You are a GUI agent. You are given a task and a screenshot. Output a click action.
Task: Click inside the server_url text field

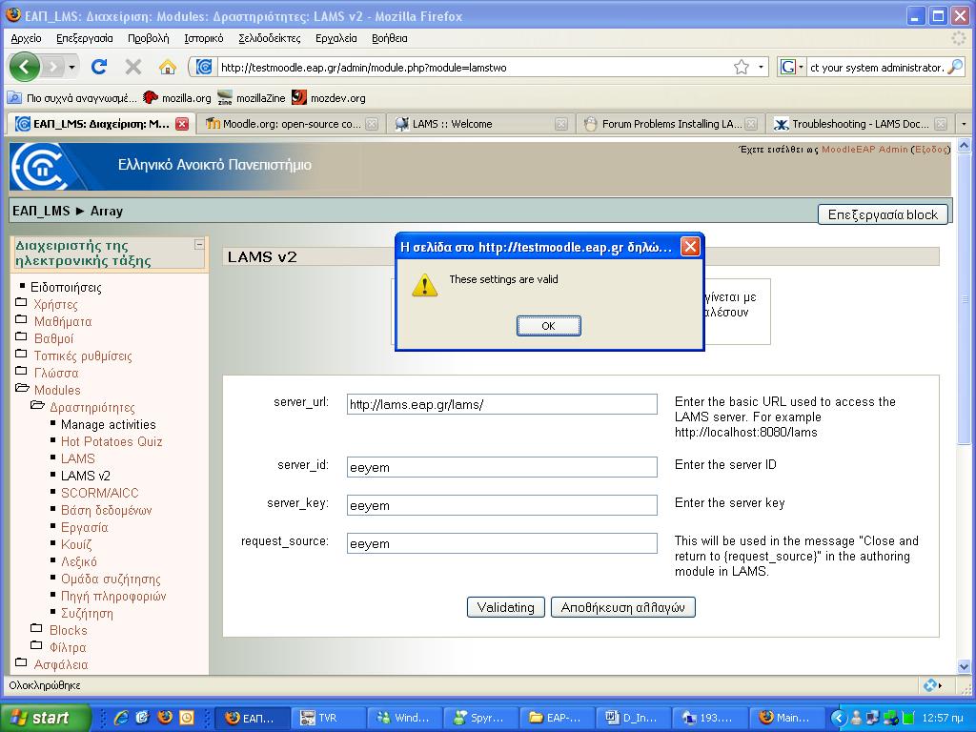point(501,404)
